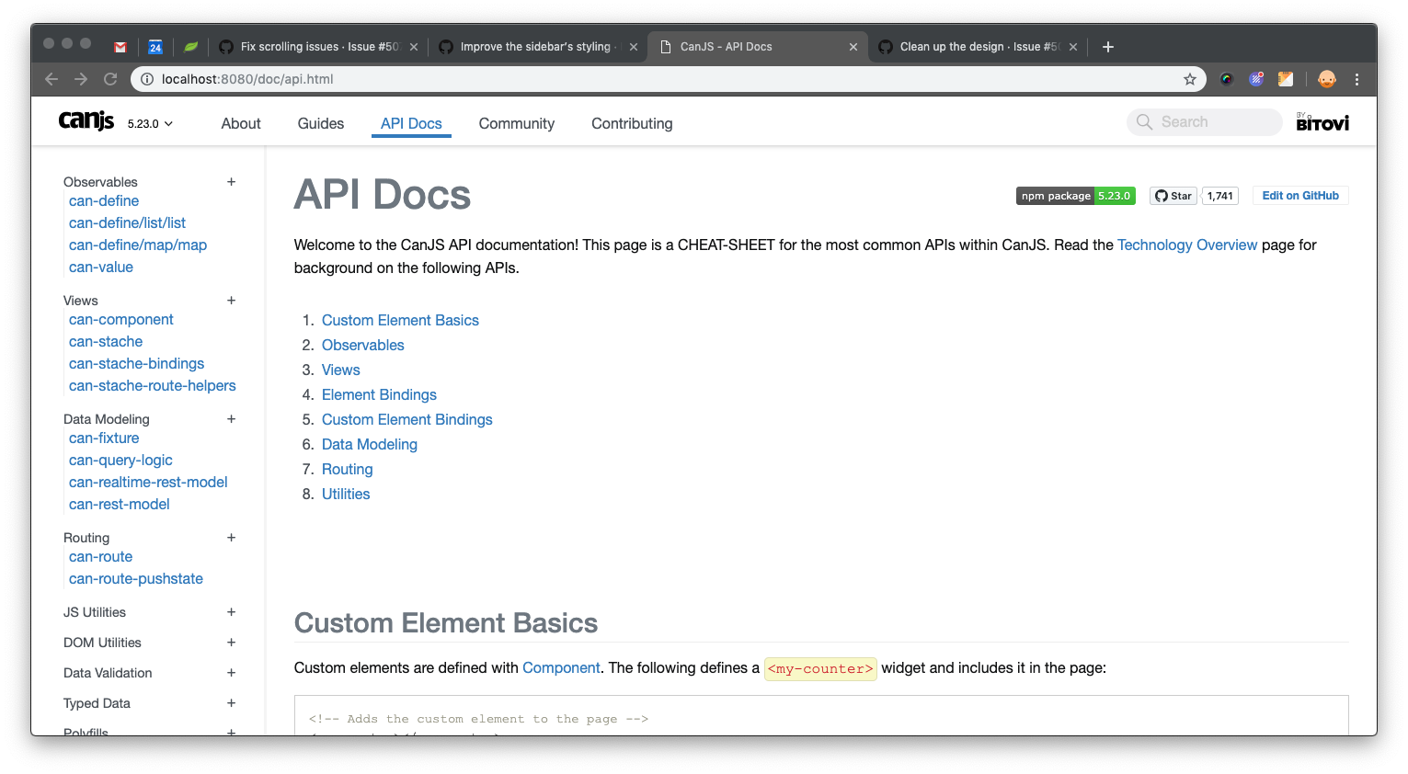Open can-stache-route-helpers in sidebar

153,386
